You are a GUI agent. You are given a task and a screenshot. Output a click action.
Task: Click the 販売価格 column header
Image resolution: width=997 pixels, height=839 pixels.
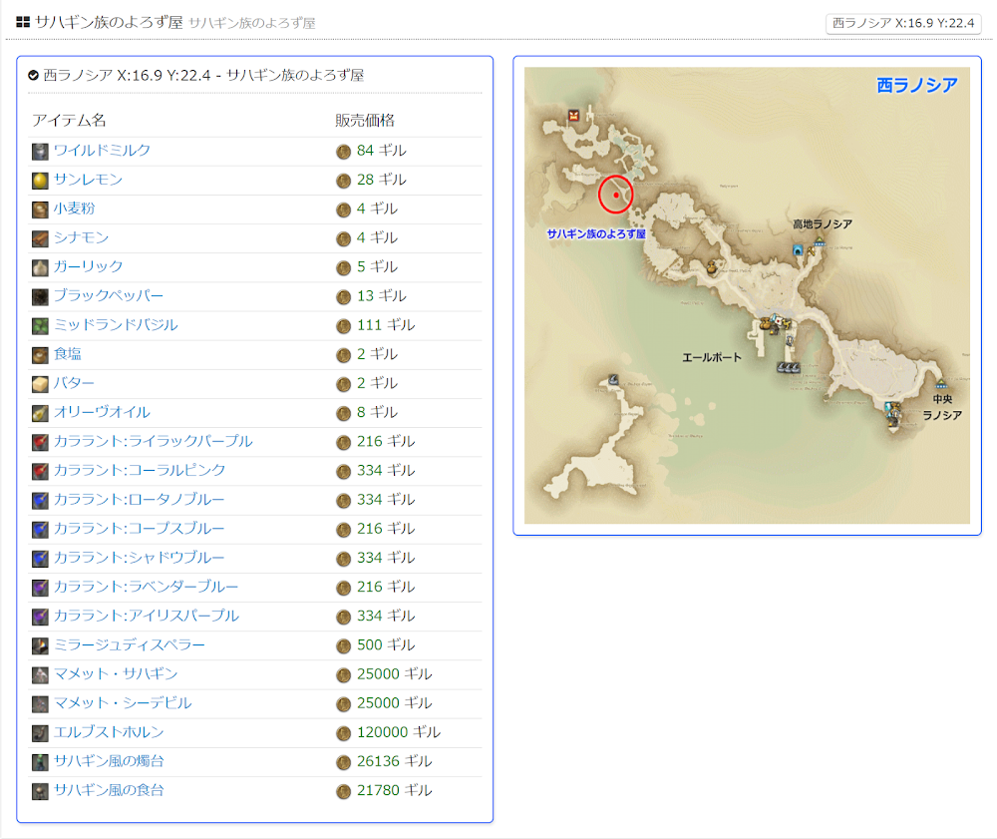point(365,121)
